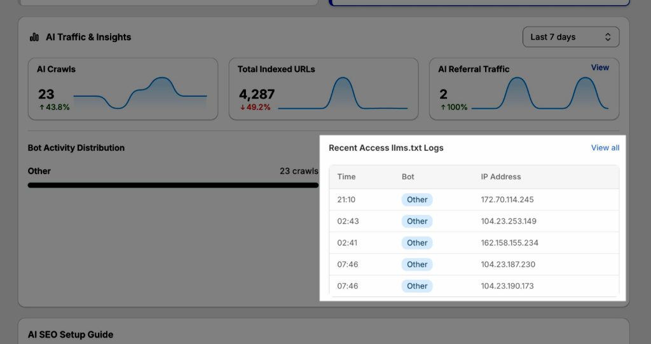Image resolution: width=651 pixels, height=344 pixels.
Task: Click the AI SEO Setup Guide heading
Action: click(x=71, y=334)
